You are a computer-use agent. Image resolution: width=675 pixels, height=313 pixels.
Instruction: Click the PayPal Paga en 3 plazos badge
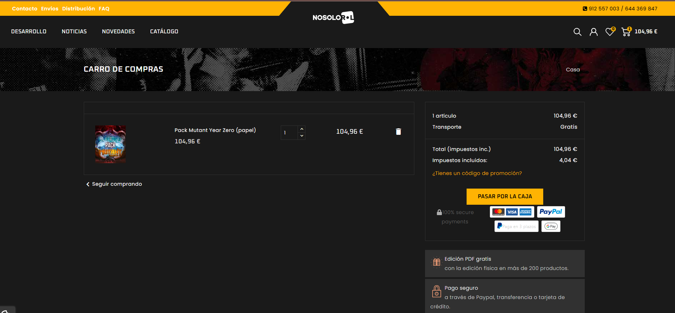[x=516, y=226]
